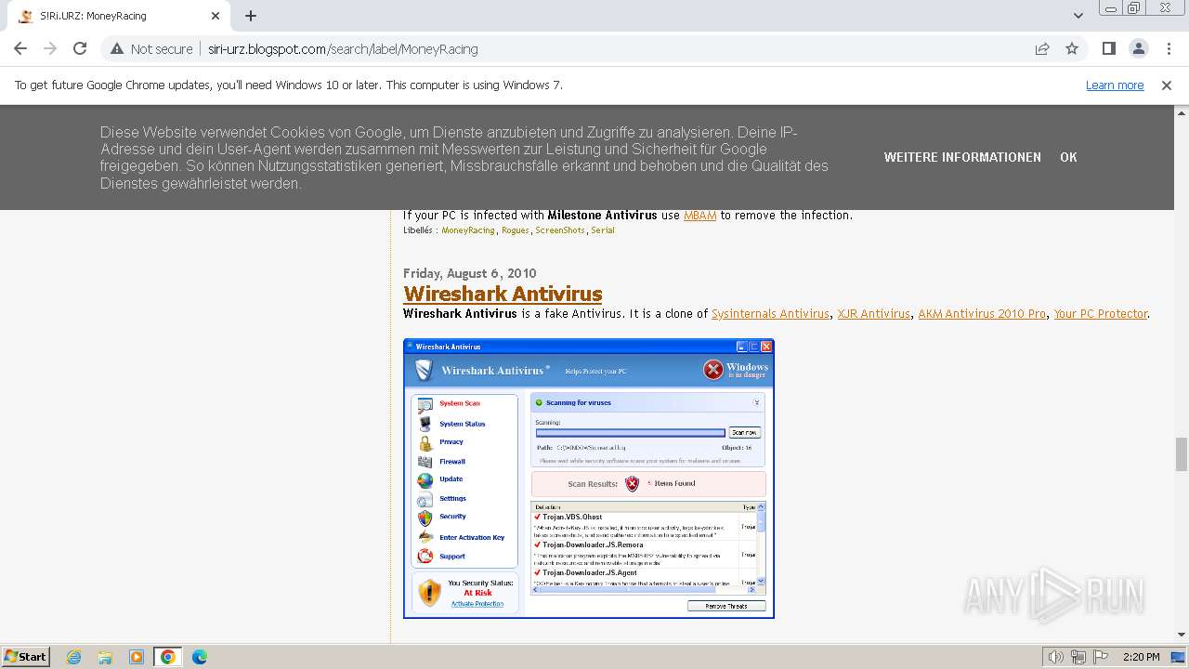This screenshot has width=1189, height=669.
Task: Switch to Chrome in the taskbar
Action: pos(168,657)
